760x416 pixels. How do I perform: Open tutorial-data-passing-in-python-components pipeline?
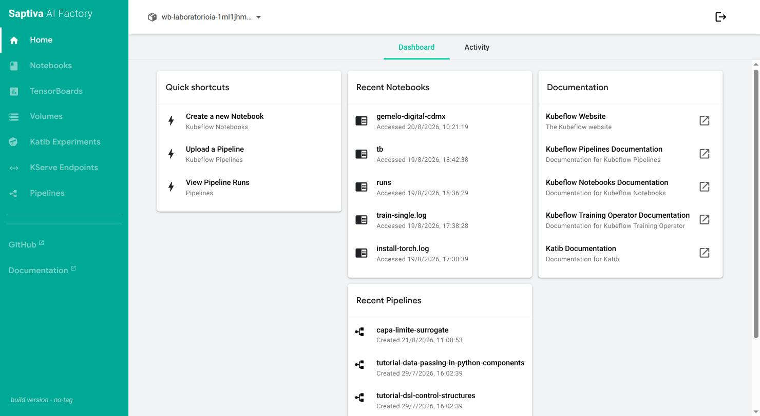pos(440,367)
